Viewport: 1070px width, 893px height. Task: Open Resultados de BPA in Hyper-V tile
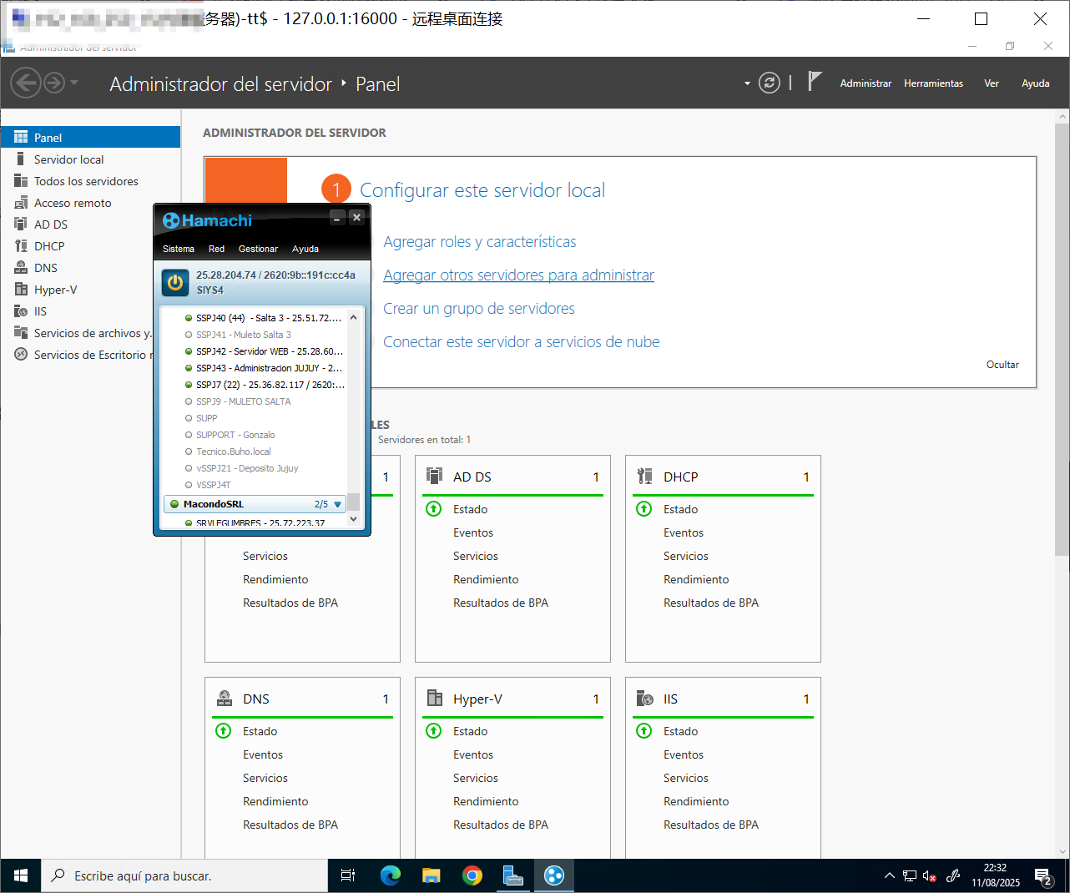[x=501, y=825]
